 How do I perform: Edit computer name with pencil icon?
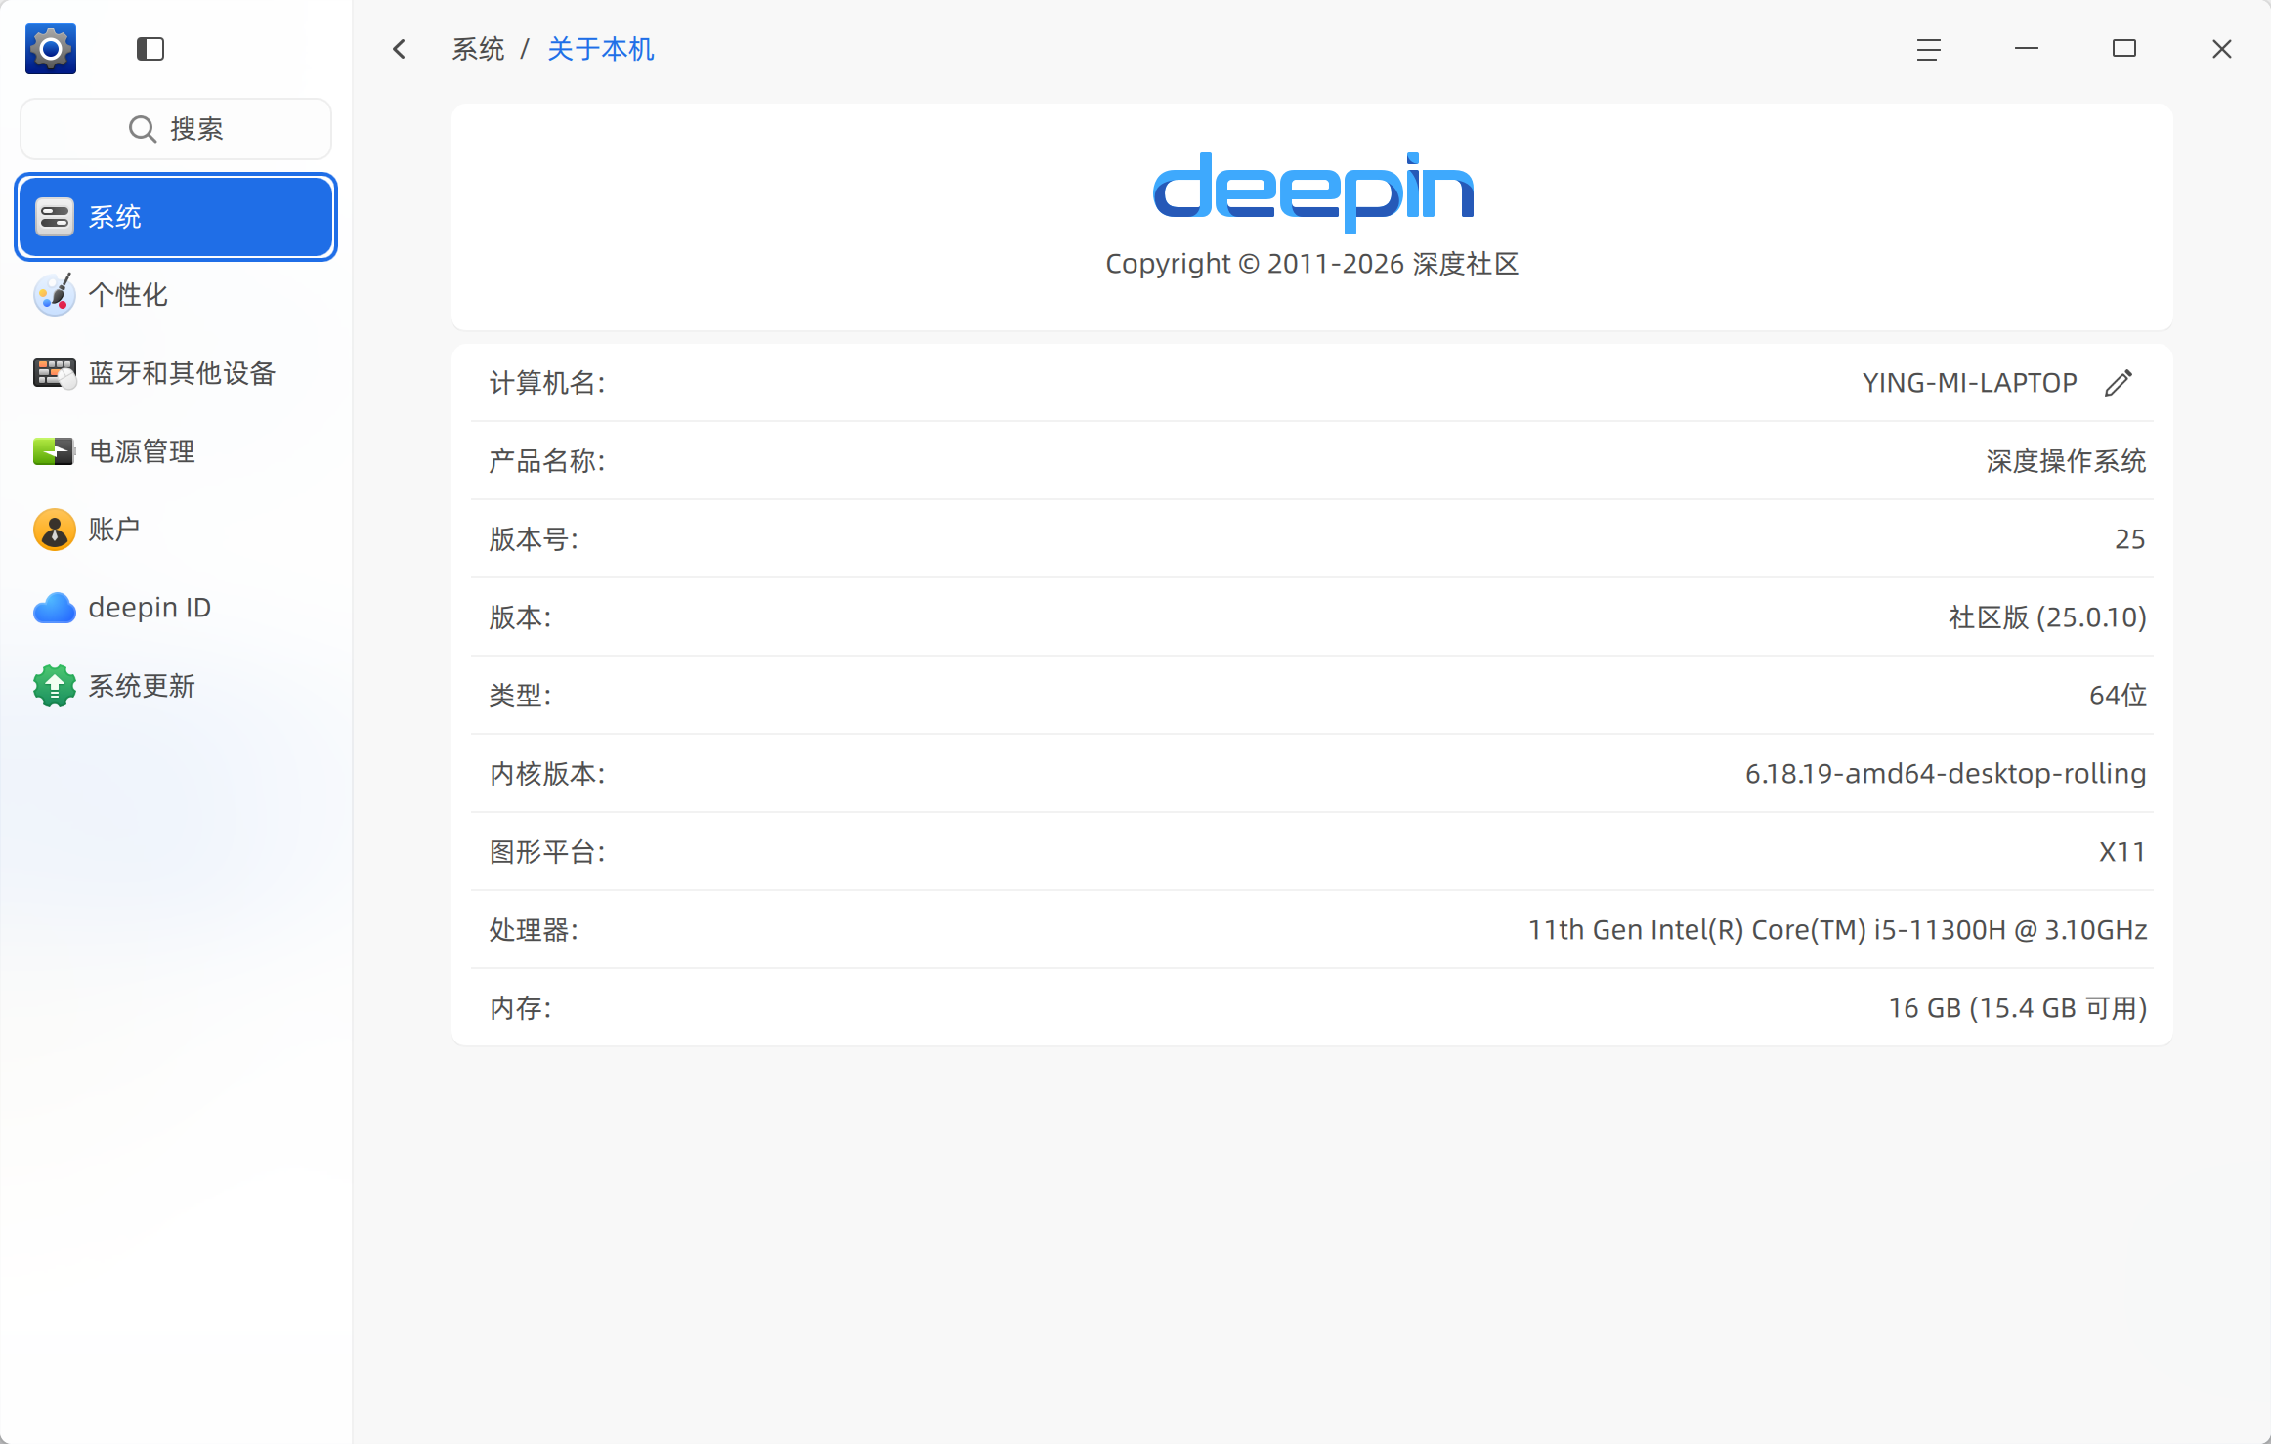click(x=2118, y=383)
